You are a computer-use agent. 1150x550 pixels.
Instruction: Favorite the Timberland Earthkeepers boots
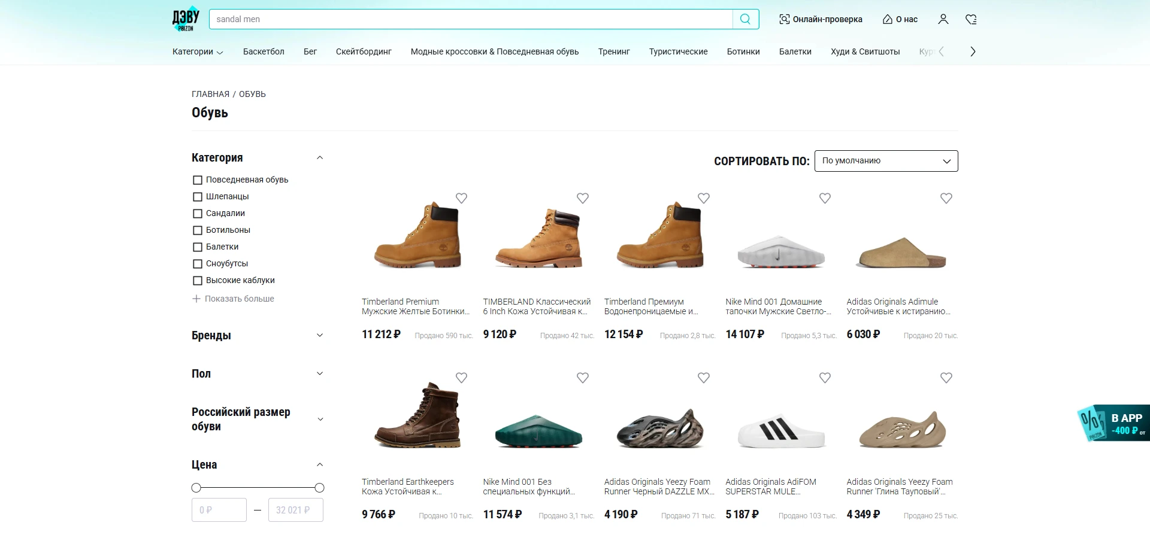(x=461, y=378)
